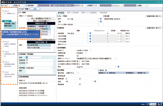Click the 画面表示順番 field 0000010
Viewport: 163px width, 106px height.
click(120, 19)
